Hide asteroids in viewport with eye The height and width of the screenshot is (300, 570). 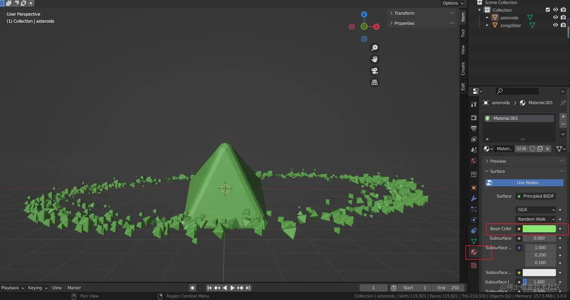[x=555, y=18]
